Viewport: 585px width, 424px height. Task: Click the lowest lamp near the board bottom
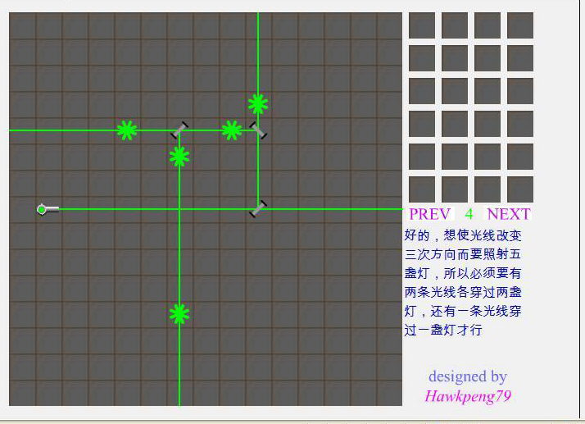point(179,314)
